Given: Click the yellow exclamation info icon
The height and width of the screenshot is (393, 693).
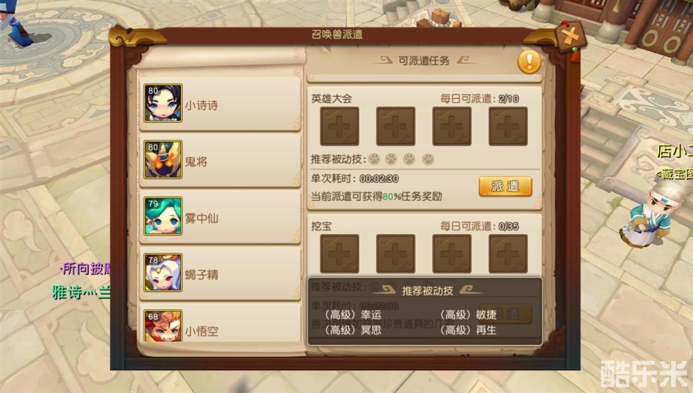Looking at the screenshot, I should tap(530, 62).
